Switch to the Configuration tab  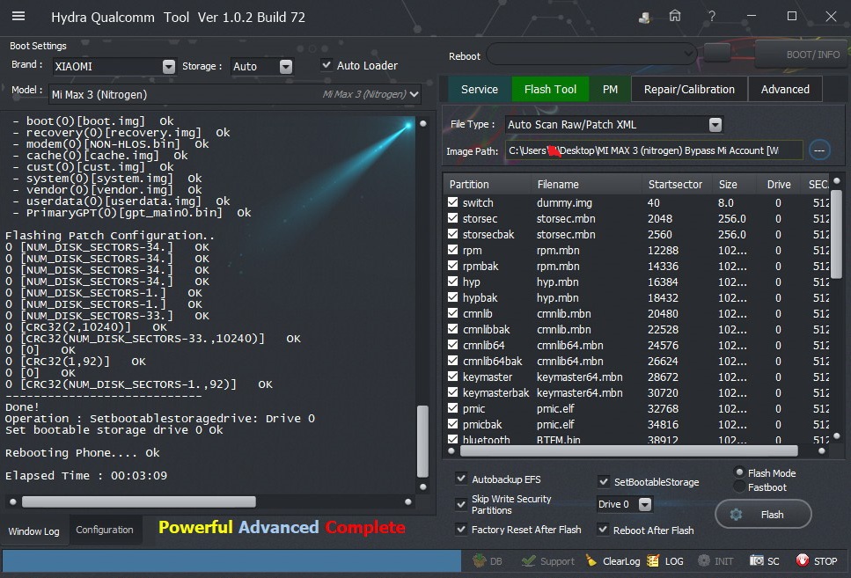point(104,529)
